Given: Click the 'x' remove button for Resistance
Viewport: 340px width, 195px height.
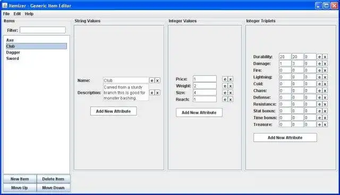Looking at the screenshot, I should [325, 104].
